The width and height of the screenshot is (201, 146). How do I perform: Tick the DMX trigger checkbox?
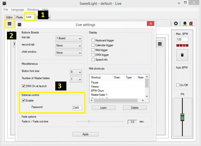93,55
